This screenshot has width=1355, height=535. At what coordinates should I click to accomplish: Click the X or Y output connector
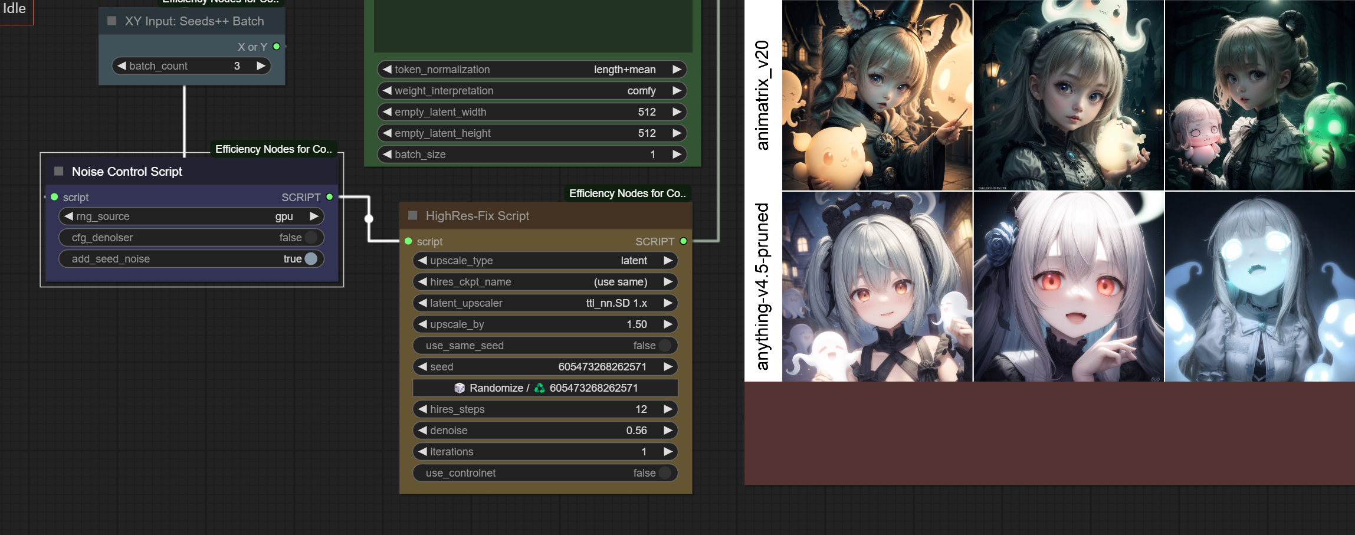click(x=276, y=47)
